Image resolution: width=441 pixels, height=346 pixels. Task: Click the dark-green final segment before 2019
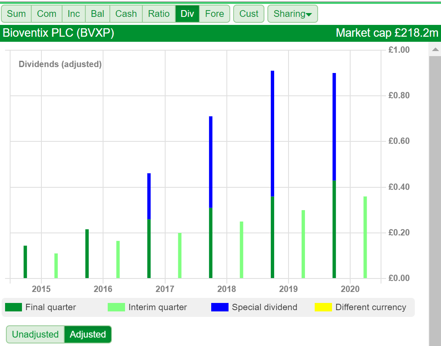coord(272,237)
